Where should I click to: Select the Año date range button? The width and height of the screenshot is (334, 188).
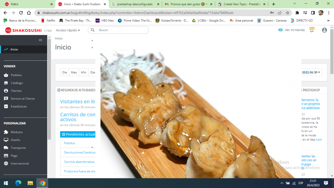[x=83, y=72]
